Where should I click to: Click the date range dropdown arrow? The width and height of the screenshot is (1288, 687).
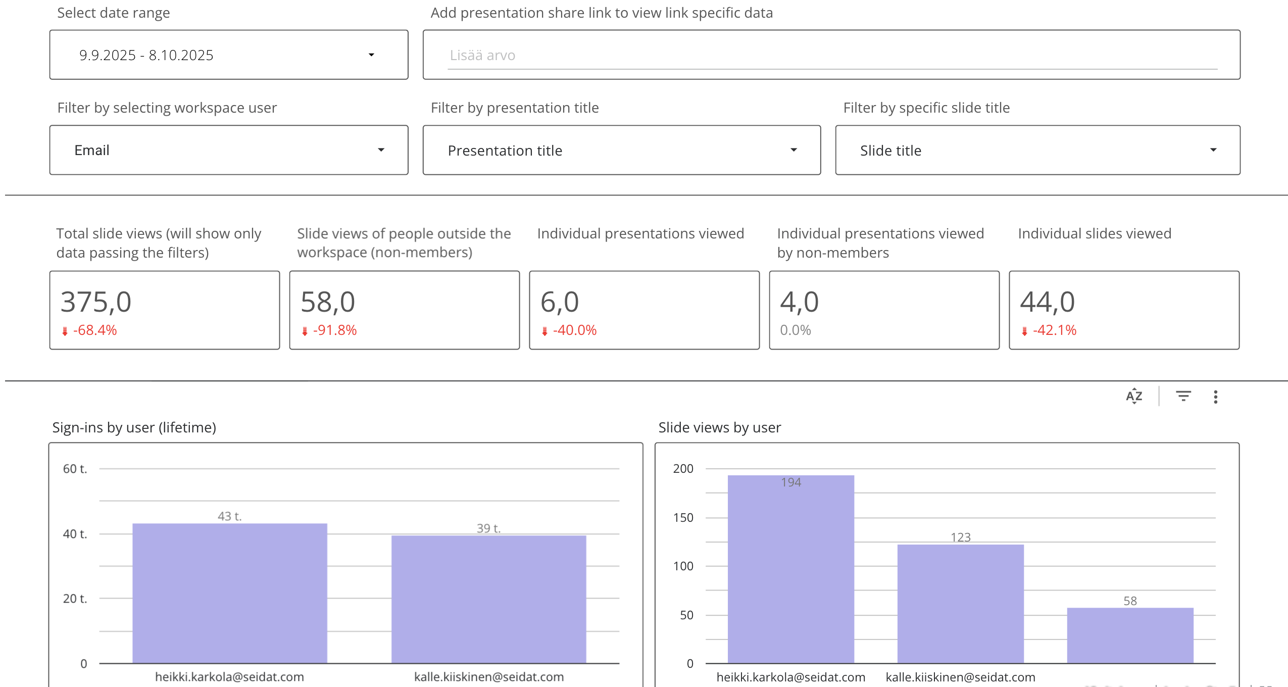371,55
